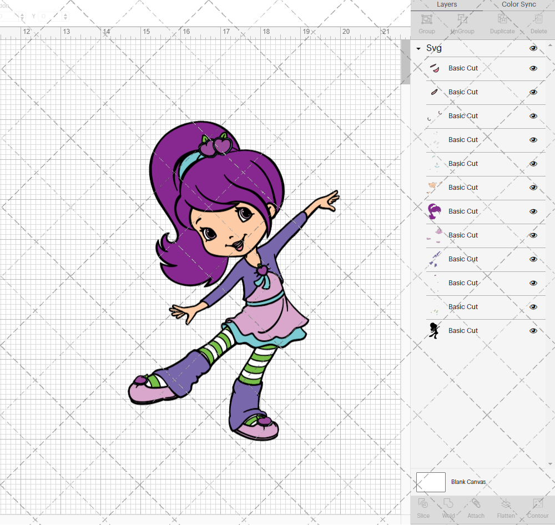Click the Delete button

click(538, 23)
